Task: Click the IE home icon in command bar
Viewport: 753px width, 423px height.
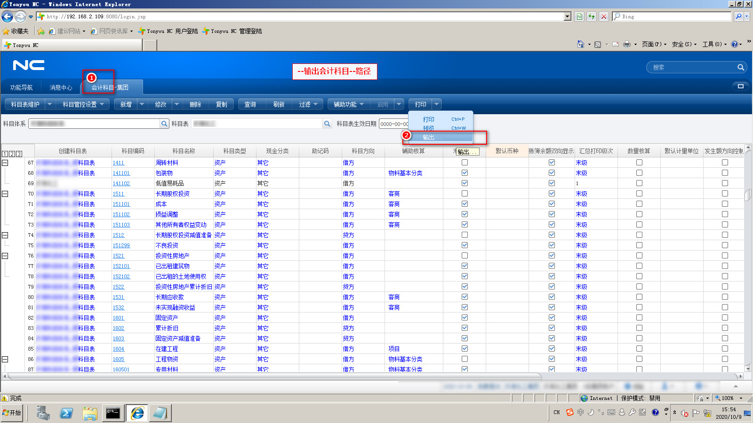Action: (581, 44)
